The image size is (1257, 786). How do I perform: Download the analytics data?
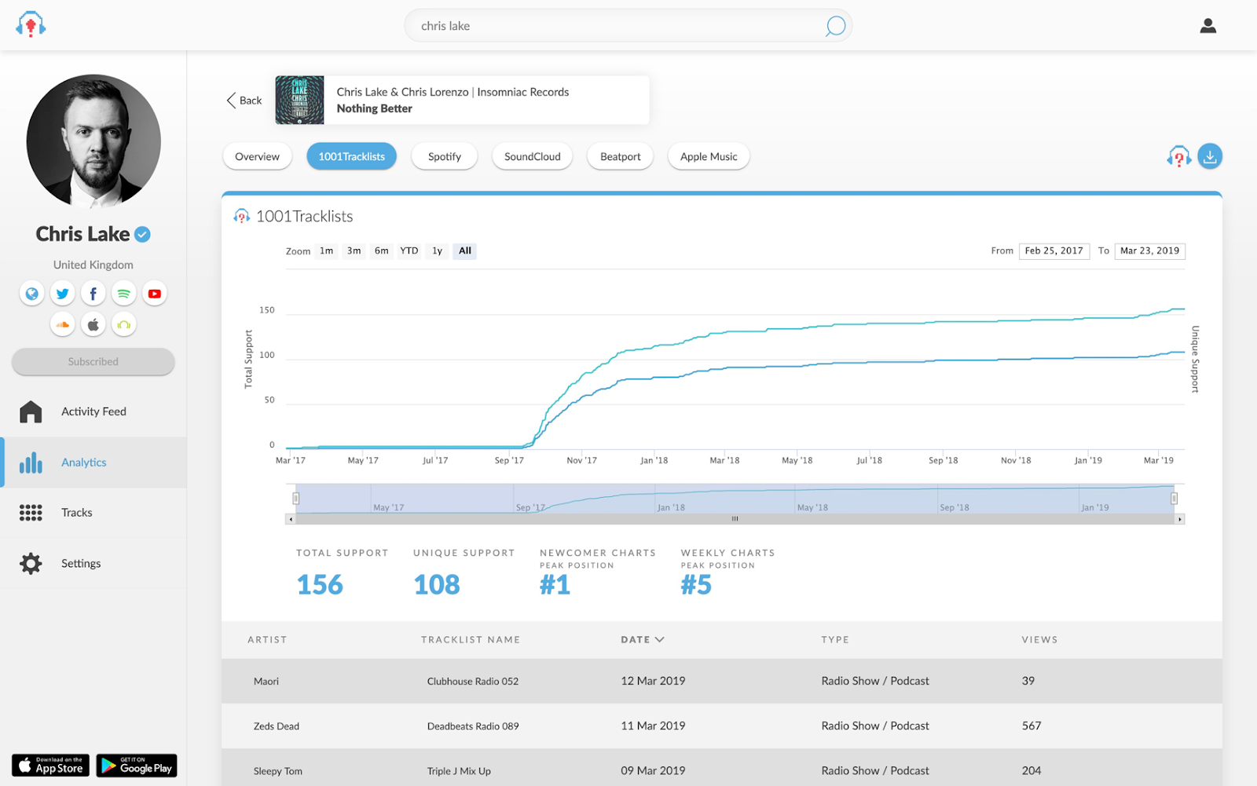[x=1210, y=156]
